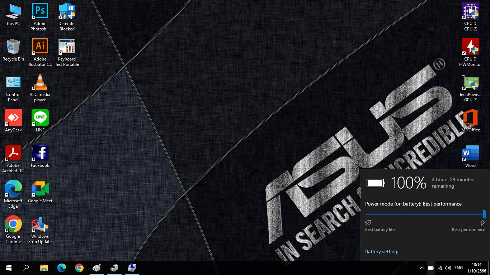Viewport: 490px width, 275px height.
Task: Click the lightning bolt best performance icon
Action: pyautogui.click(x=482, y=223)
